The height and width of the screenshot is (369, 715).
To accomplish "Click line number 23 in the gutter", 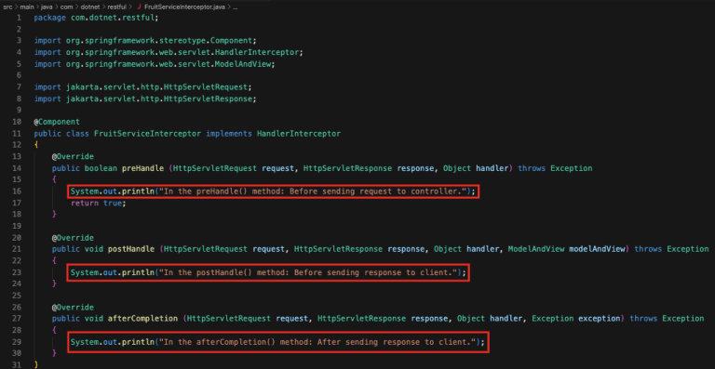I will click(x=17, y=272).
